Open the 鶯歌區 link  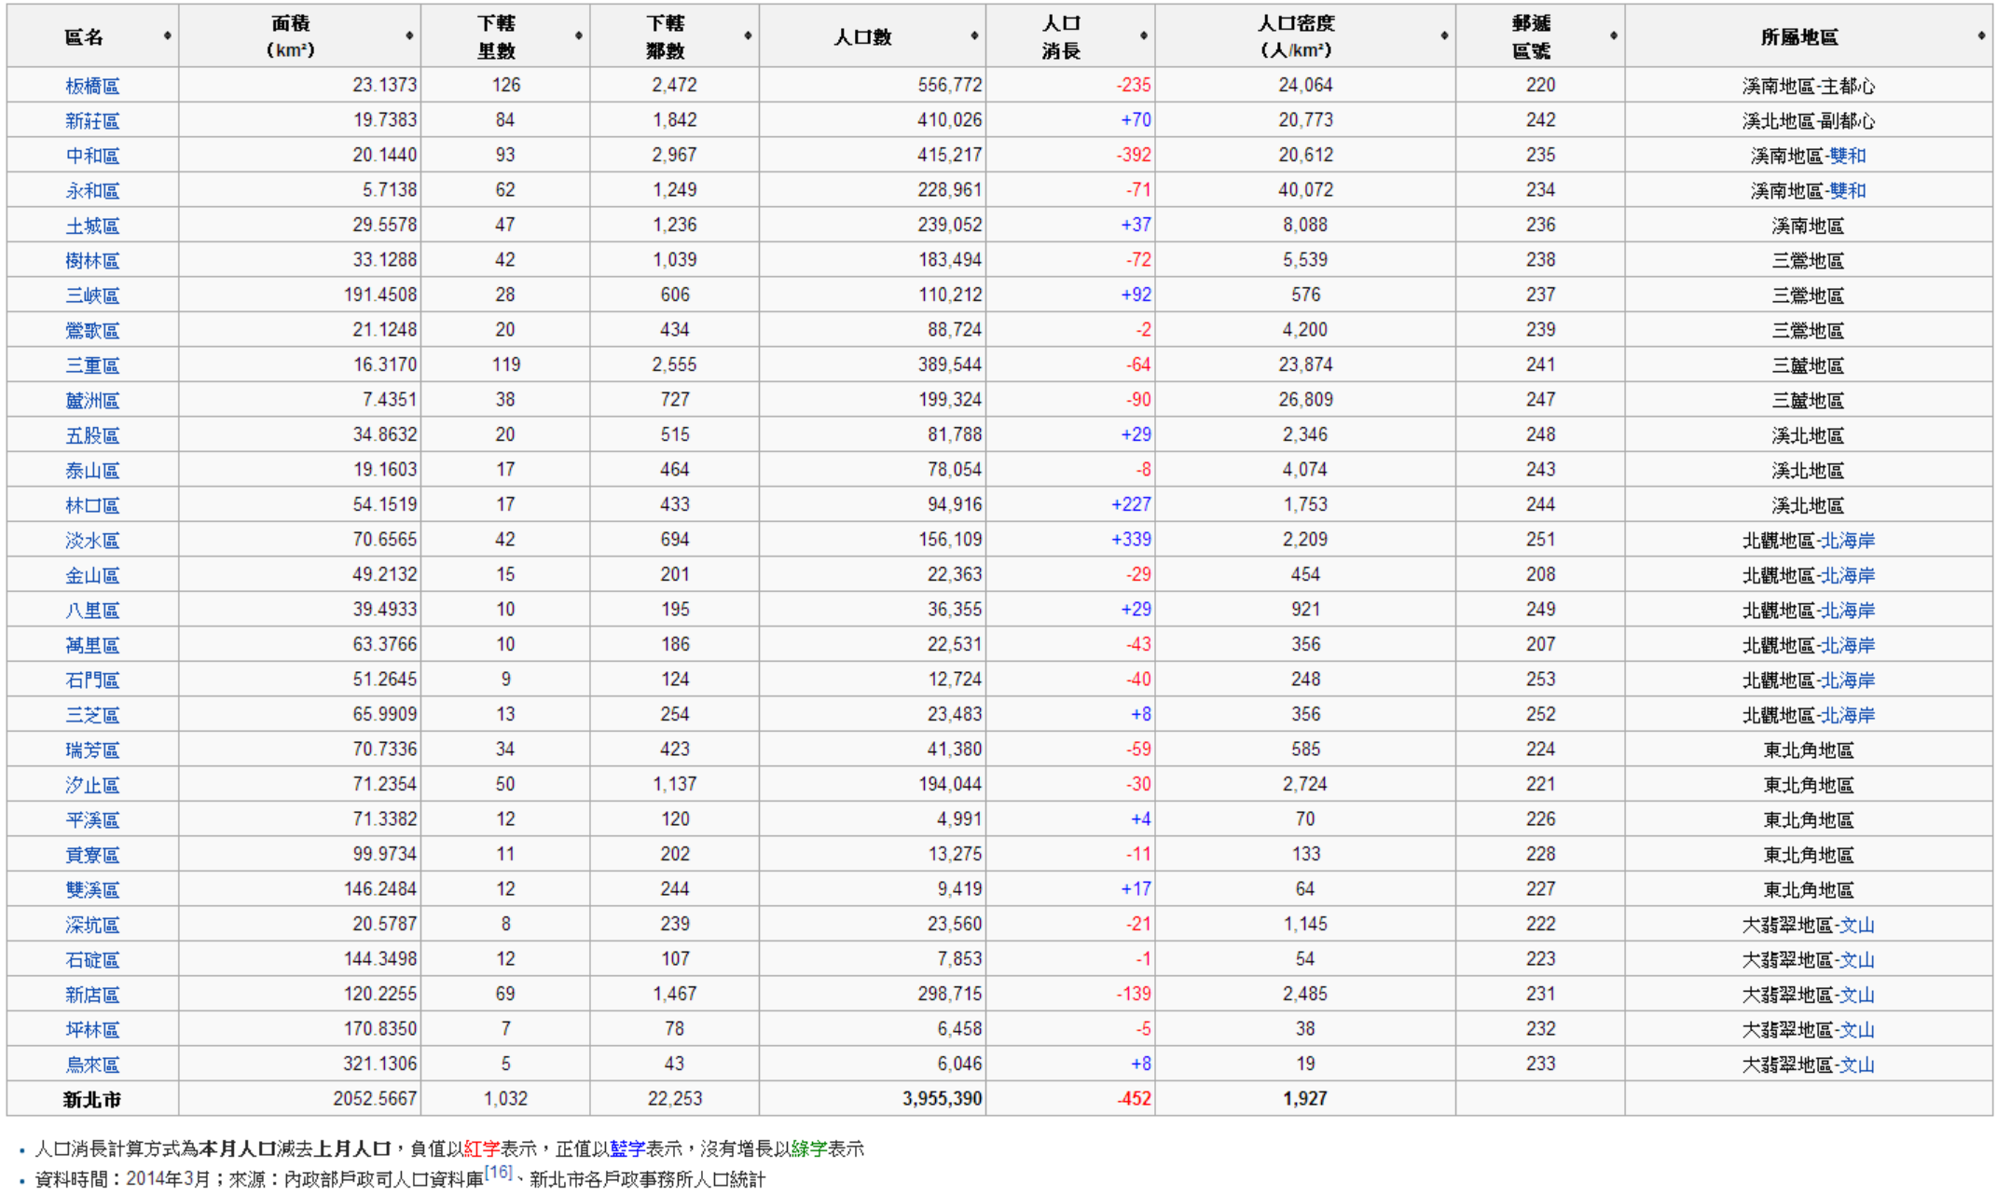click(92, 330)
